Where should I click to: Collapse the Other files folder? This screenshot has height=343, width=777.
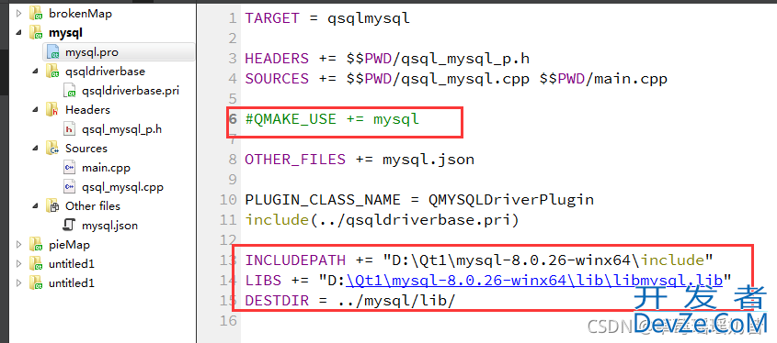[x=35, y=206]
